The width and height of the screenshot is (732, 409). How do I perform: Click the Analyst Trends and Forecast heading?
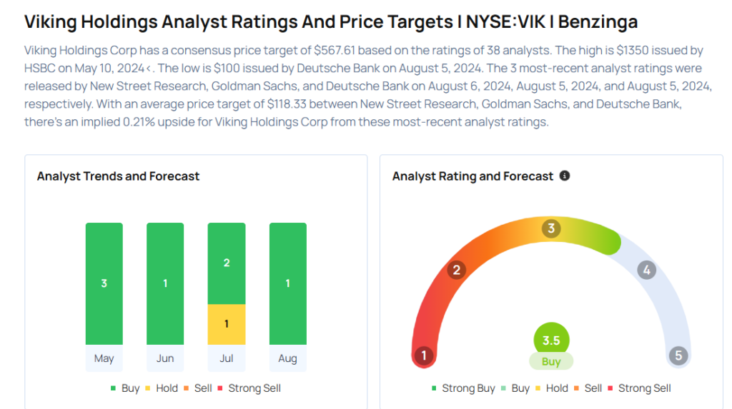point(118,176)
